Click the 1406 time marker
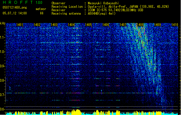181x115 pixels. [106, 25]
